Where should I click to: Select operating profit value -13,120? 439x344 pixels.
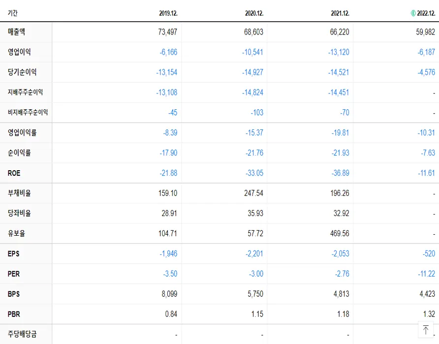click(x=339, y=52)
